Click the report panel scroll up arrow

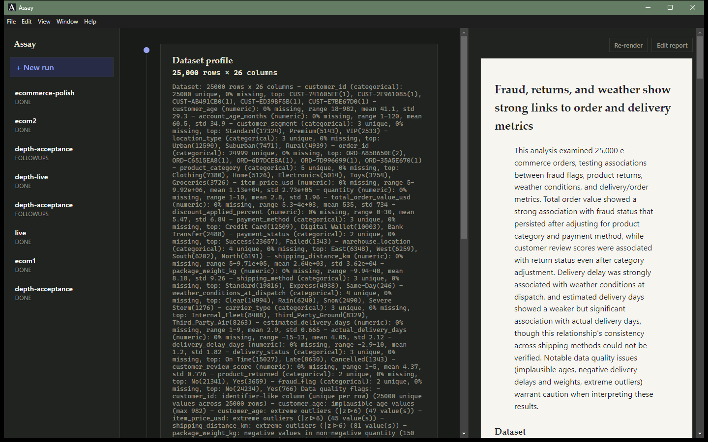(700, 32)
